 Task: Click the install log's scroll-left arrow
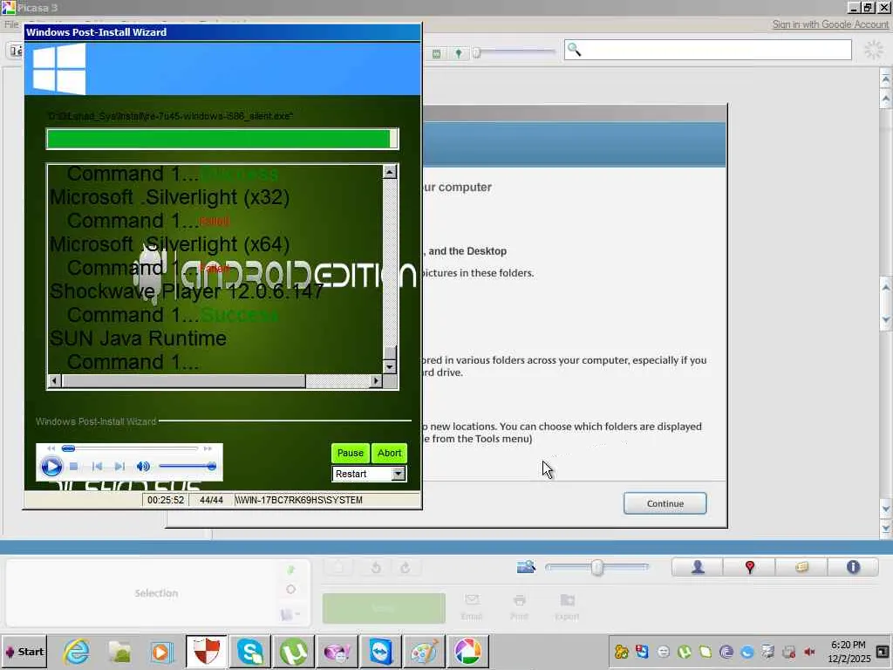55,380
